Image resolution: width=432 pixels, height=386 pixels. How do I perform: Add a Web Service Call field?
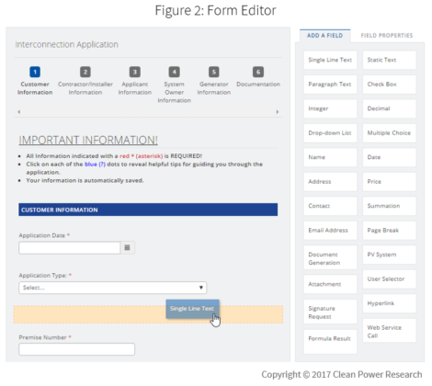click(390, 331)
